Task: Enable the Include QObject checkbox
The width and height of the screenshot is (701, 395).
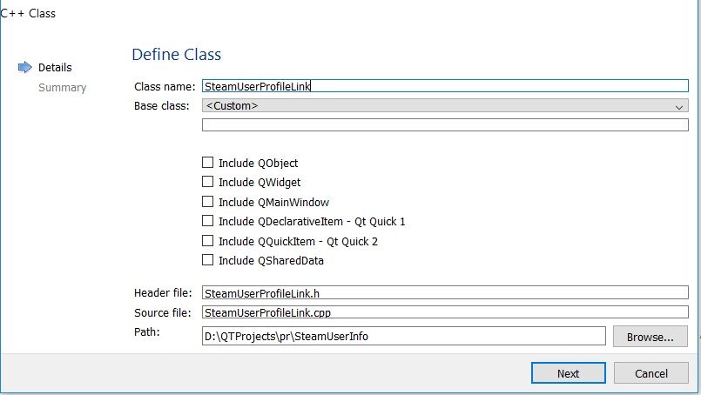Action: tap(207, 163)
